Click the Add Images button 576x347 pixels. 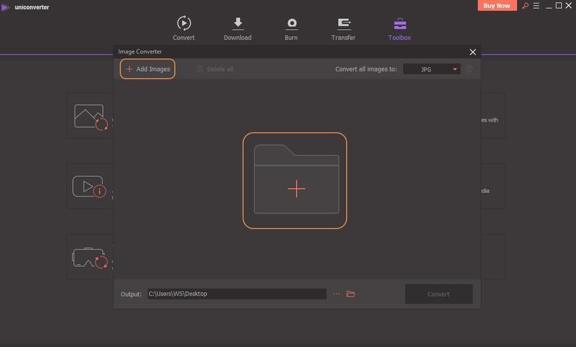coord(148,69)
